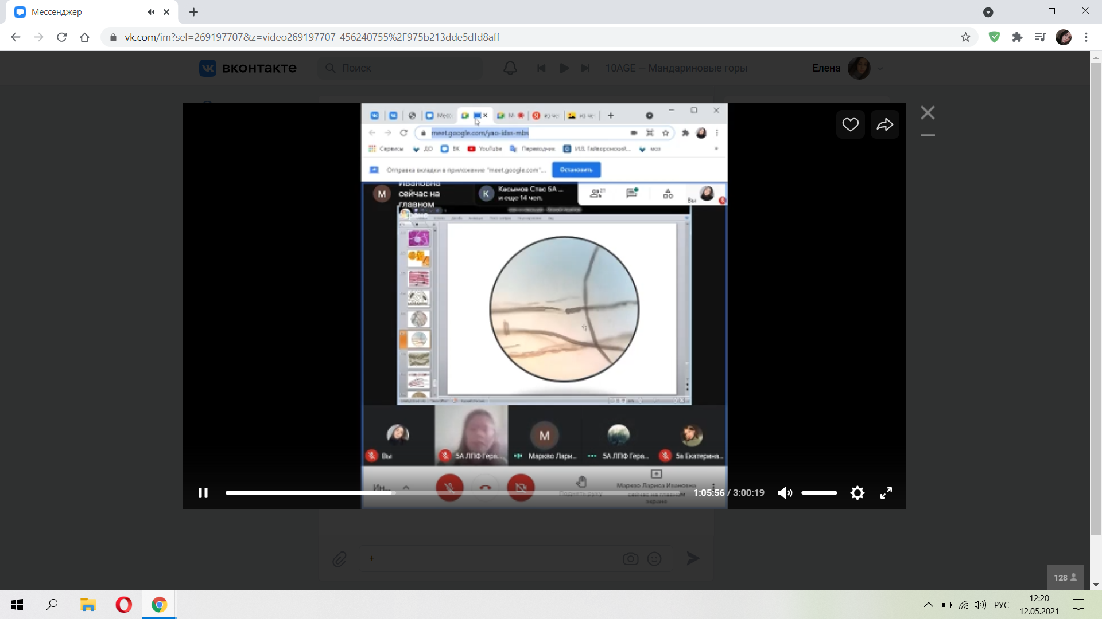Screen dimensions: 1102x619
Task: Click the VK search field
Action: pyautogui.click(x=400, y=68)
